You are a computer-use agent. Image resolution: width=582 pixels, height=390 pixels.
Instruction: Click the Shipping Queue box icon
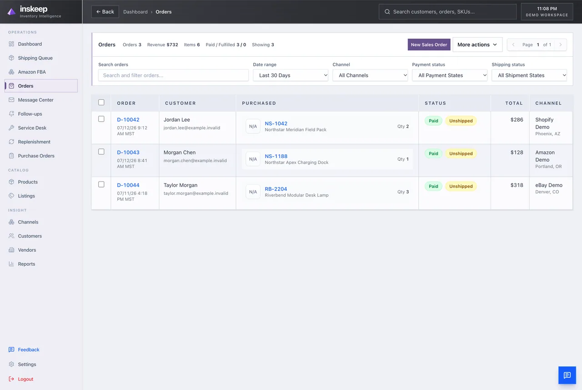12,58
